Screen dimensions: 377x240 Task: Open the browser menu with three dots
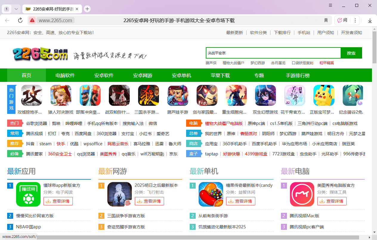355,20
